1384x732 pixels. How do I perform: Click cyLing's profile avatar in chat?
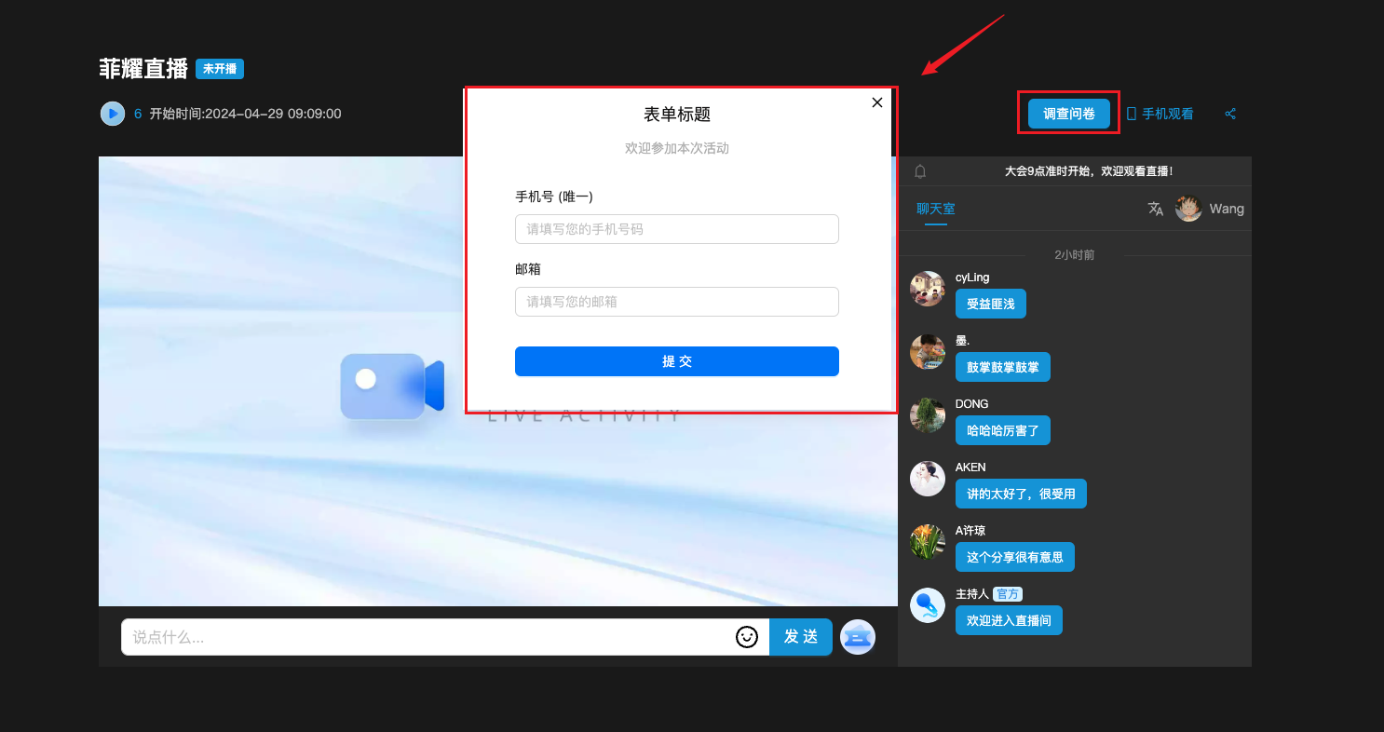click(928, 289)
